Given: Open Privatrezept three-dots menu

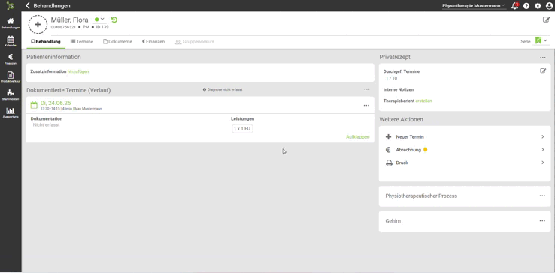Looking at the screenshot, I should (x=543, y=58).
